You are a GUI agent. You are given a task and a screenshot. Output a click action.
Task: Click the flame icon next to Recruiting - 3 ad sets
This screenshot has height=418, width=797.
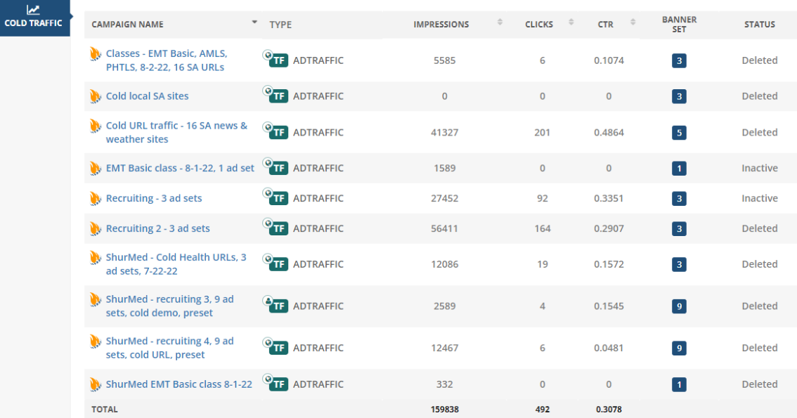click(96, 199)
